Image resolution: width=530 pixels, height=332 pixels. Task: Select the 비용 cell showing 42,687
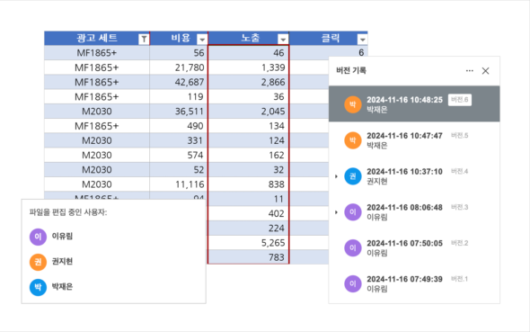coord(179,82)
